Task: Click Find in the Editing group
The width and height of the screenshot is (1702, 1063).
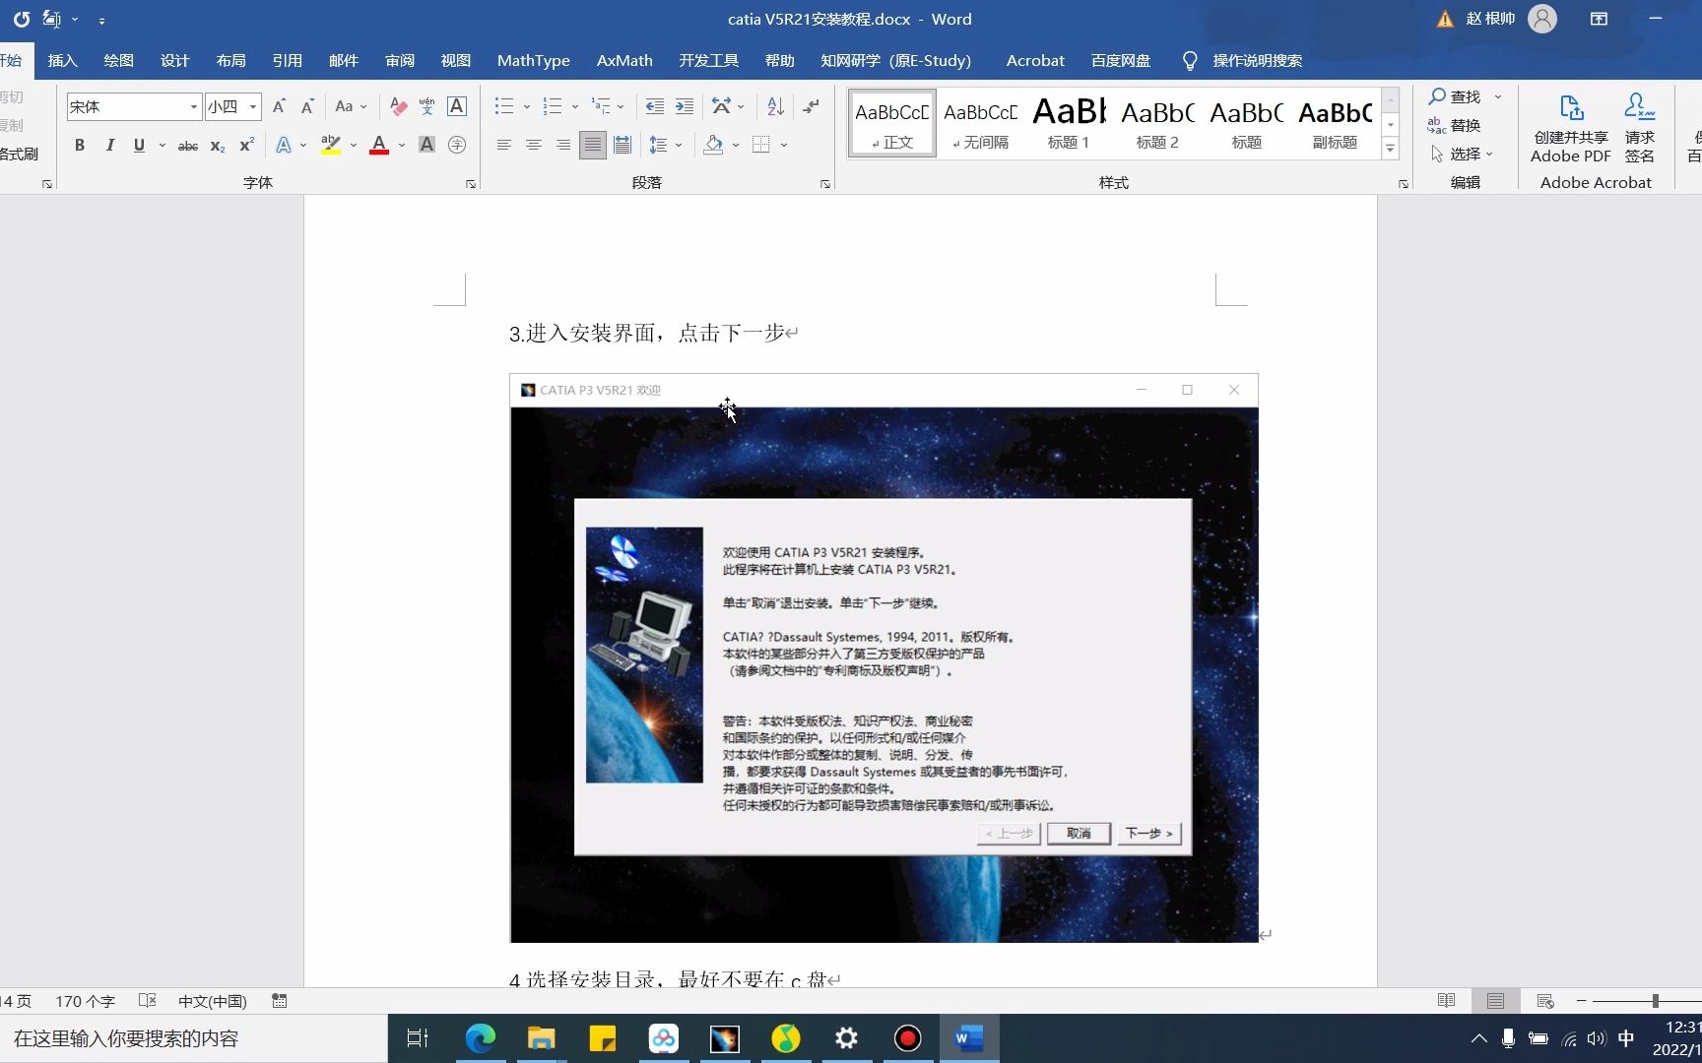Action: point(1455,96)
